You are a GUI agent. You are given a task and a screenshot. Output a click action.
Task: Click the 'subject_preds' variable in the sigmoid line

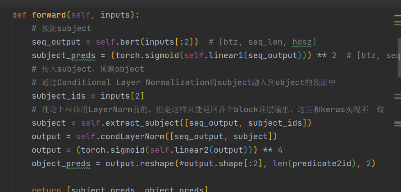[64, 55]
